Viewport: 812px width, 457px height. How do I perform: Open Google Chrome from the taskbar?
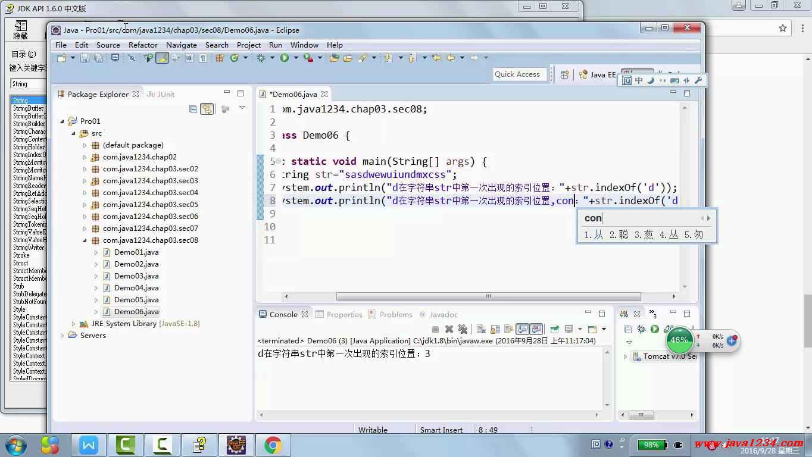273,445
